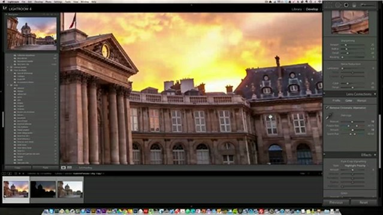
Task: Toggle Effects panel on/off switch
Action: click(324, 155)
